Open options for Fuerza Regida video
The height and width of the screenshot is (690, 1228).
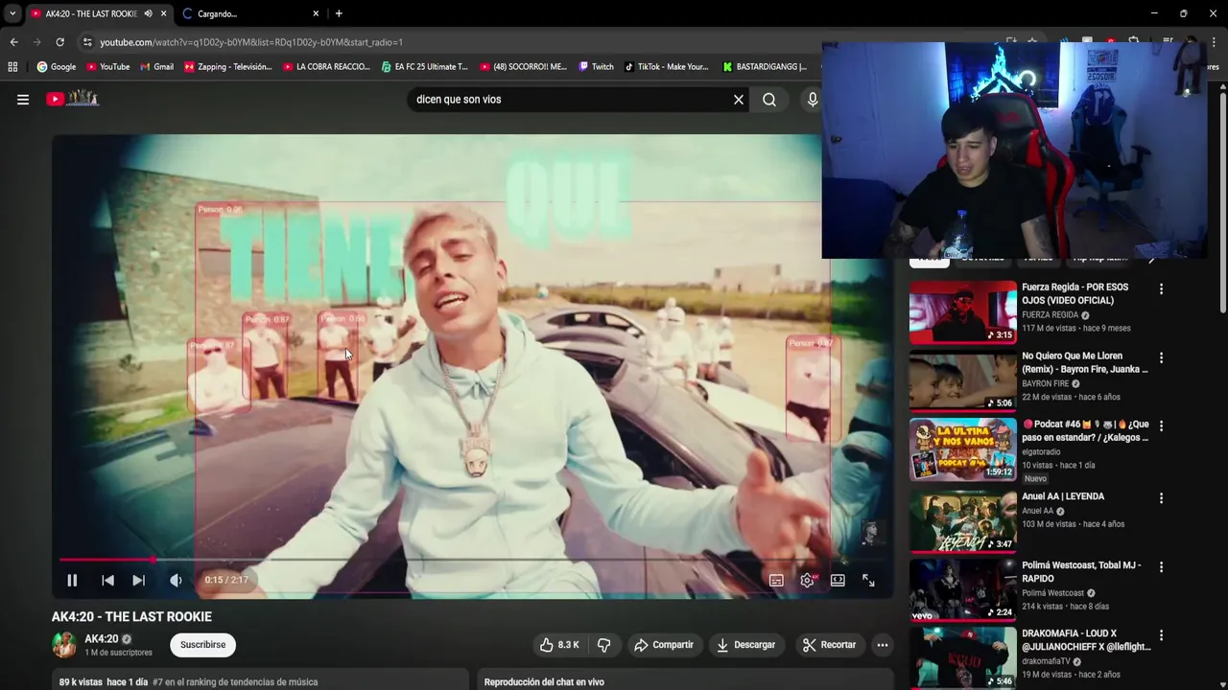point(1161,288)
